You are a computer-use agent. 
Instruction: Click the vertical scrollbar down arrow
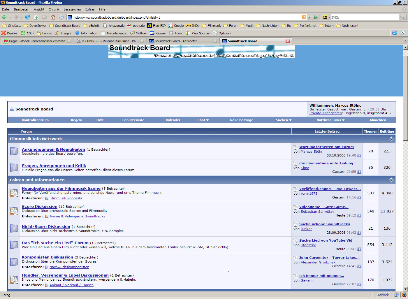click(x=405, y=289)
